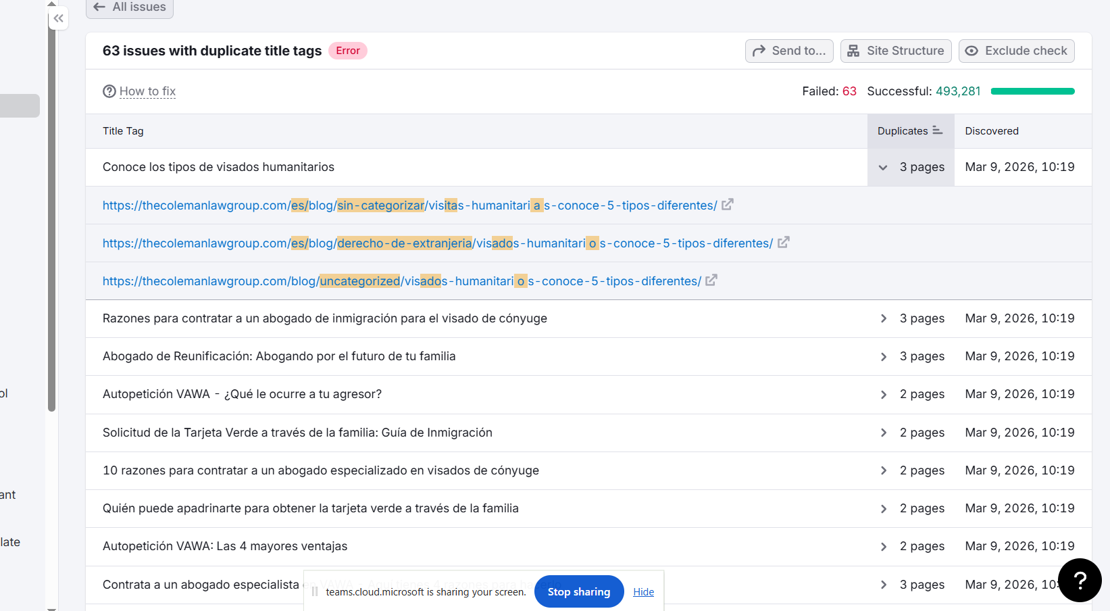Open external link icon for uncategorized URL

tap(711, 280)
